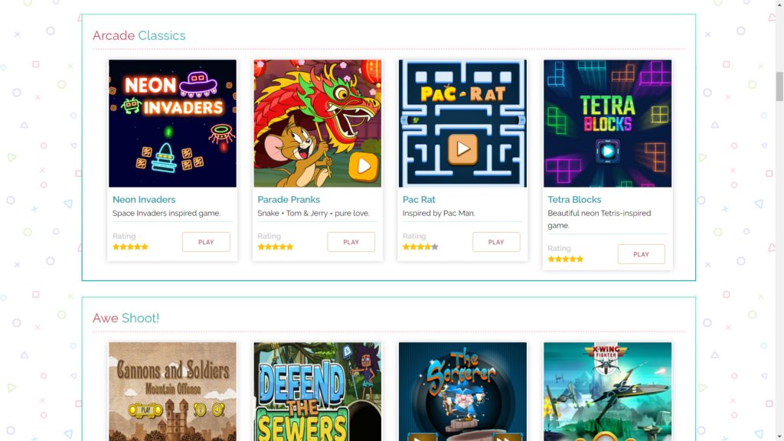Click the Parade Pranks star rating
This screenshot has width=784, height=441.
(x=276, y=247)
